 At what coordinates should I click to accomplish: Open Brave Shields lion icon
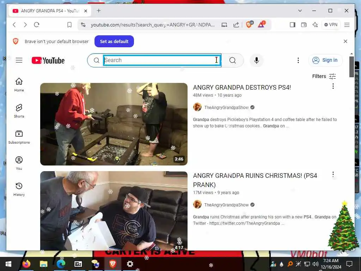click(249, 24)
